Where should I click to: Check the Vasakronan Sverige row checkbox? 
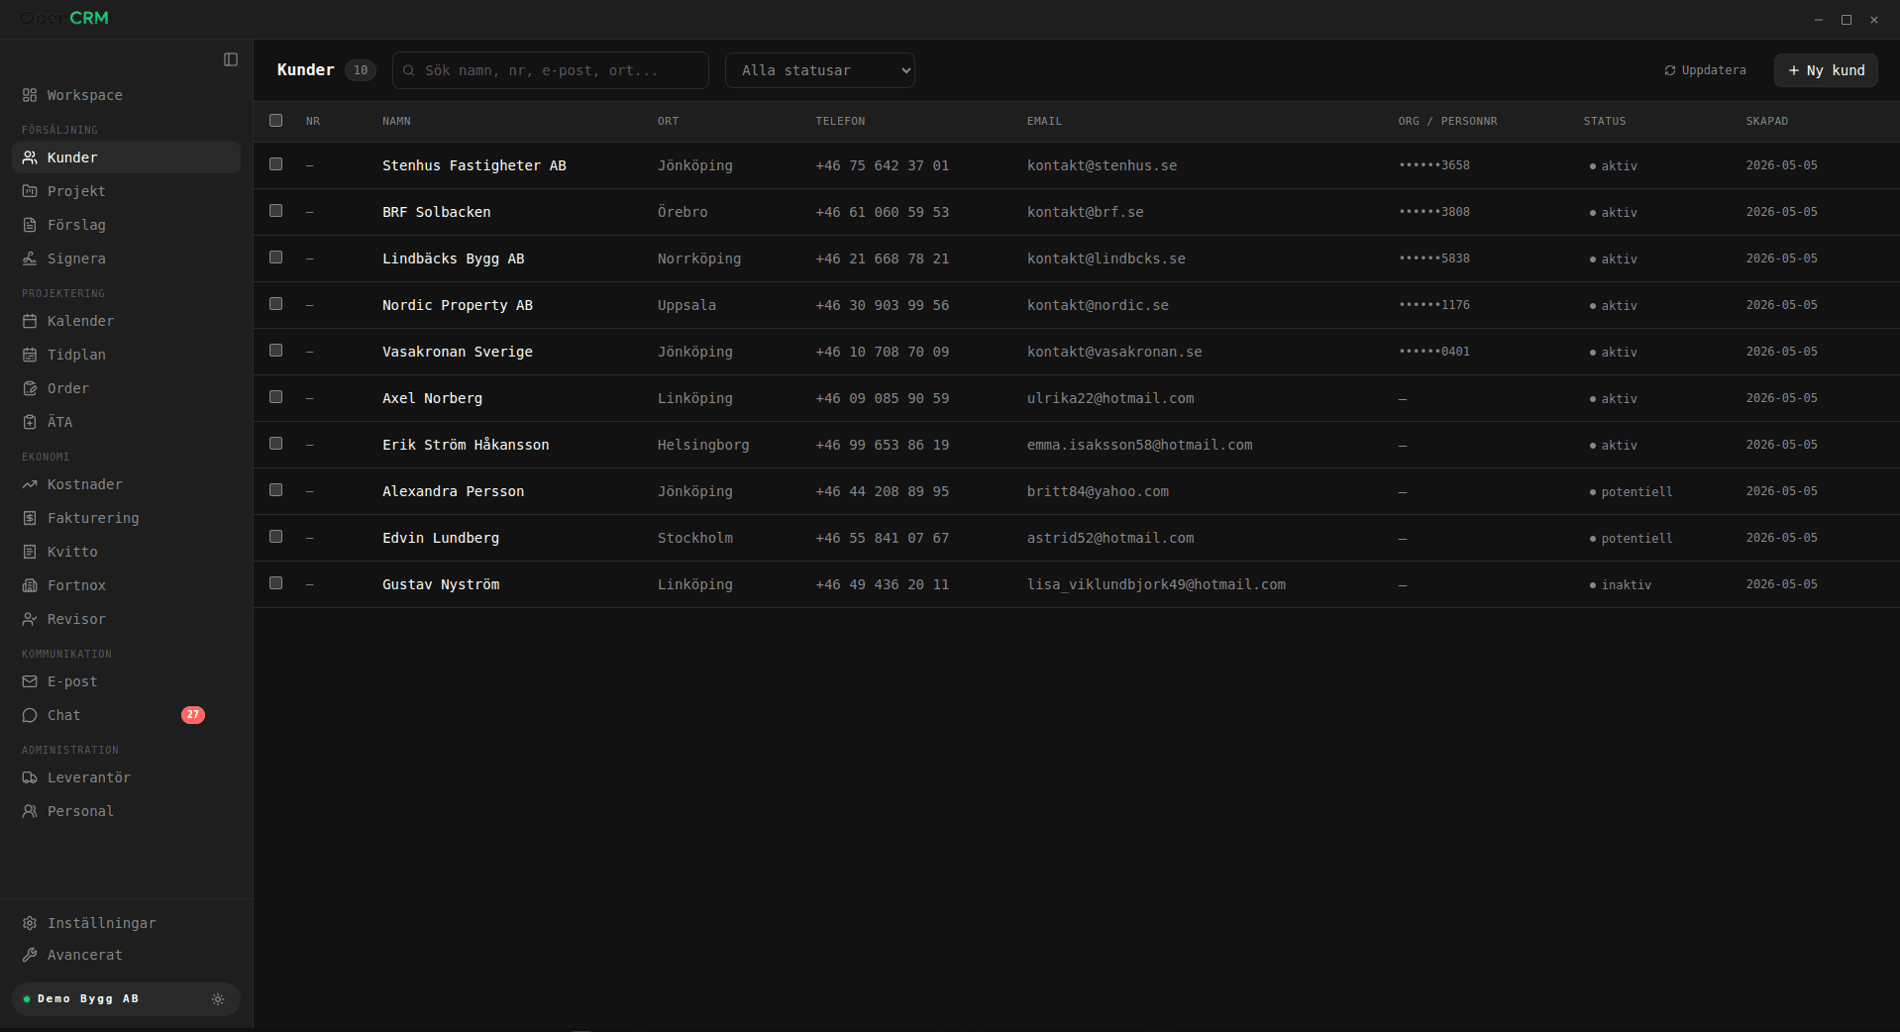coord(276,351)
